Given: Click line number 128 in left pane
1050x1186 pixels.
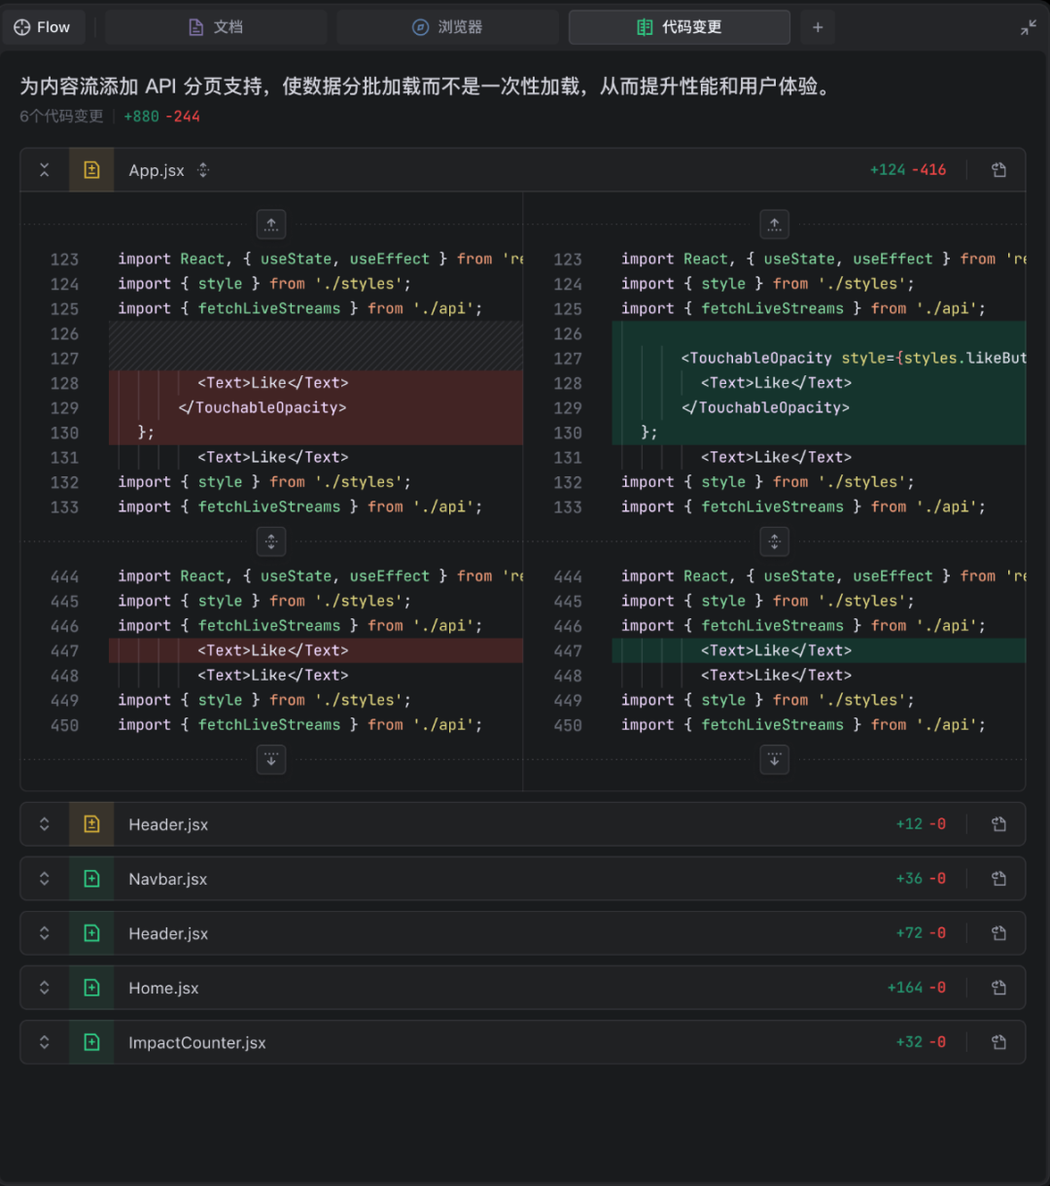Looking at the screenshot, I should (64, 383).
